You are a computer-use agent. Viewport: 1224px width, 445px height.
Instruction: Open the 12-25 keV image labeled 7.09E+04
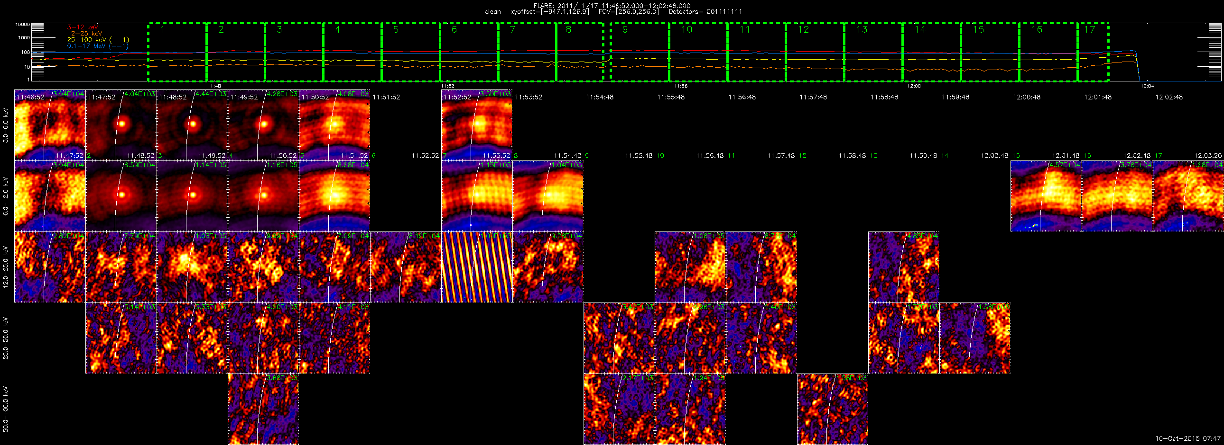coord(334,267)
